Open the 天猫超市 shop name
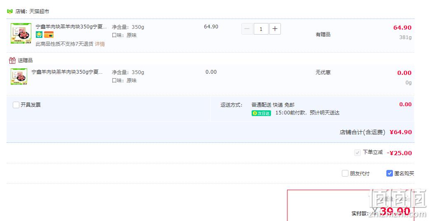The image size is (430, 221). (39, 12)
